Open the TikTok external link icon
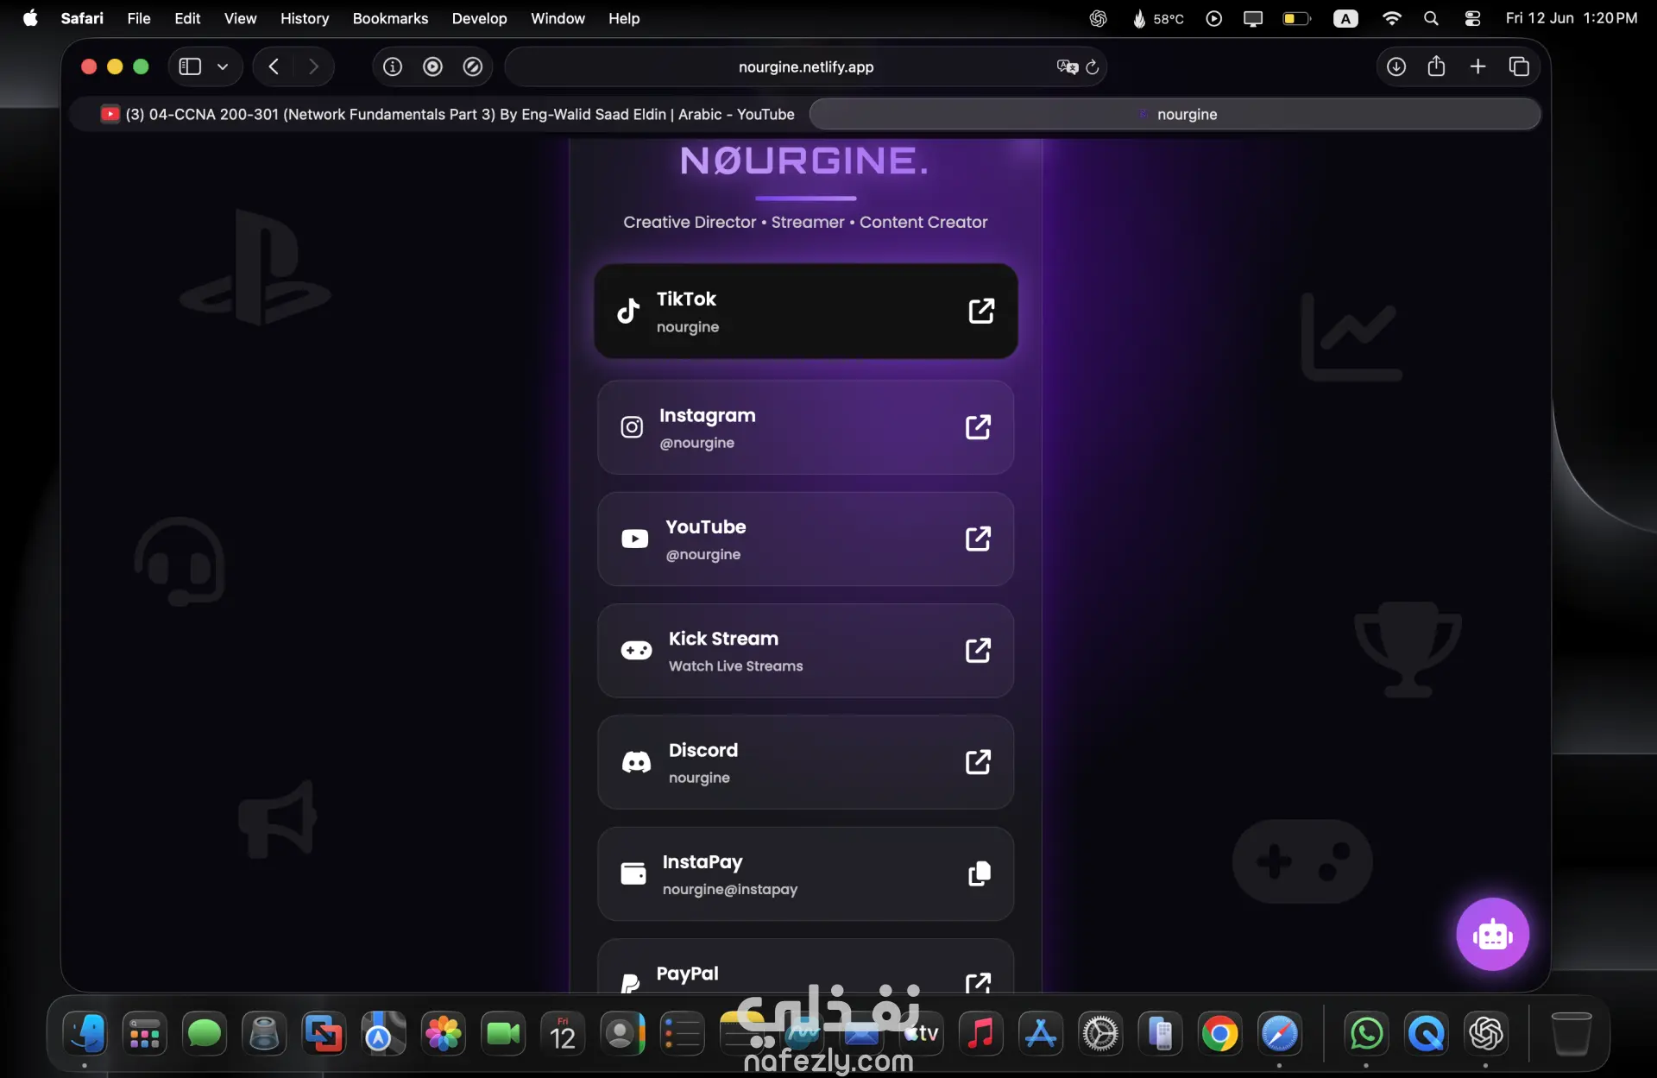1657x1078 pixels. pyautogui.click(x=981, y=311)
